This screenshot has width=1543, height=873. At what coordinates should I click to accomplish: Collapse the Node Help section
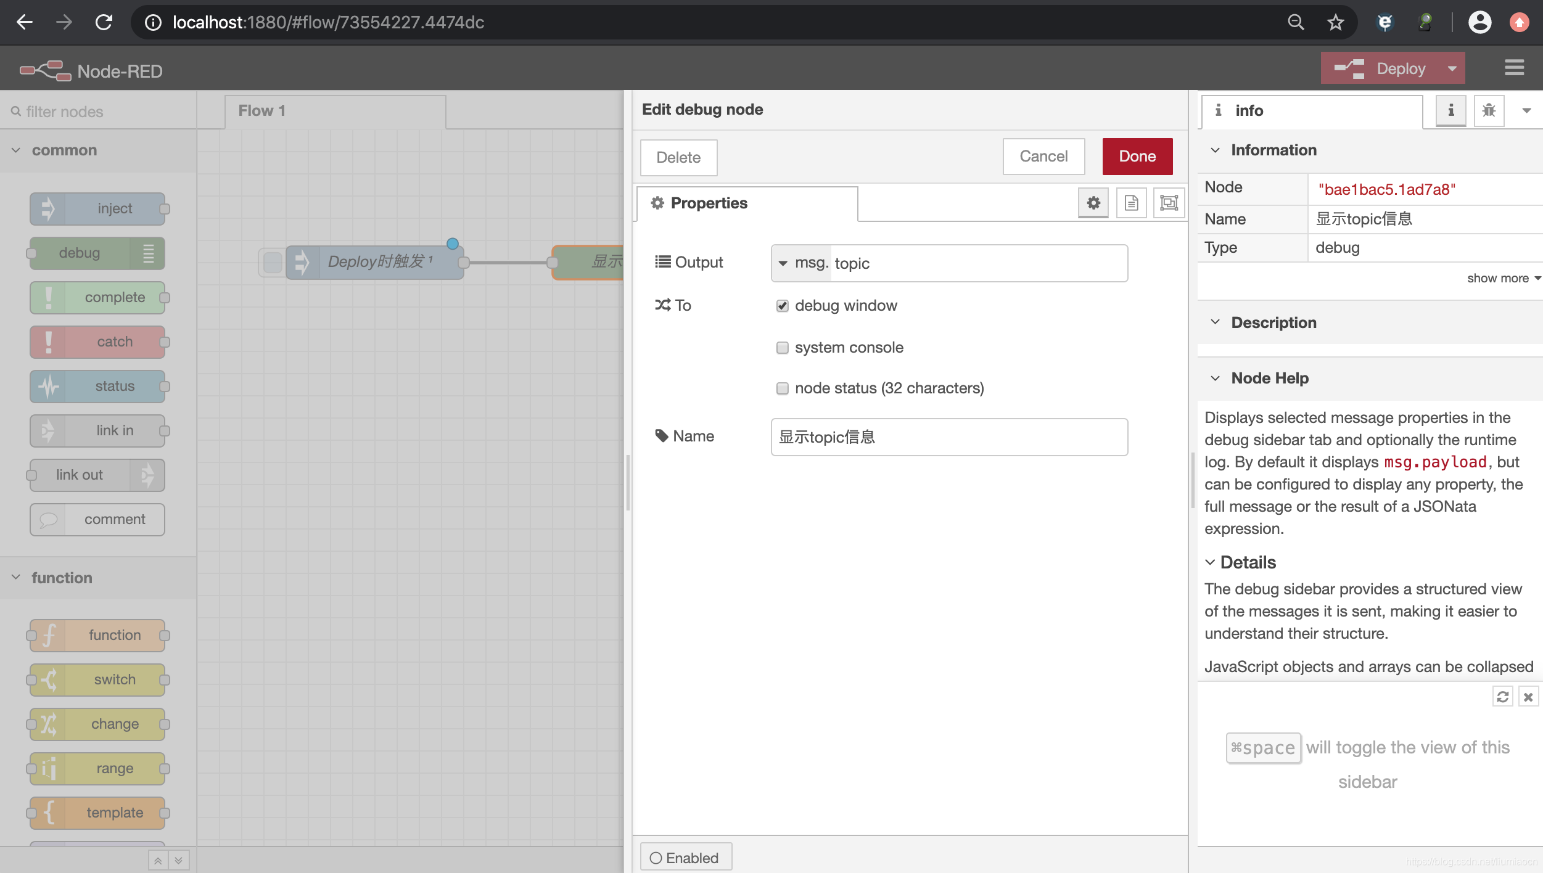[1216, 377]
